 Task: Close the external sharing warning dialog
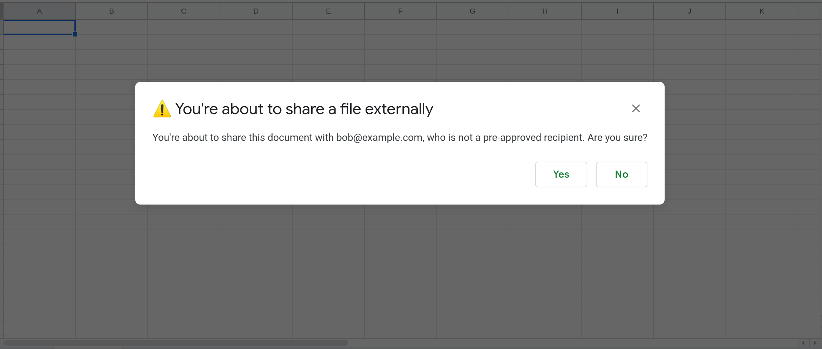point(636,108)
